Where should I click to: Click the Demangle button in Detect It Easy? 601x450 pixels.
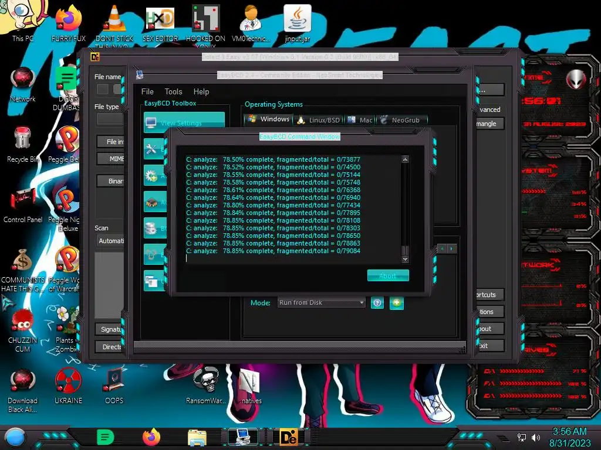point(490,124)
